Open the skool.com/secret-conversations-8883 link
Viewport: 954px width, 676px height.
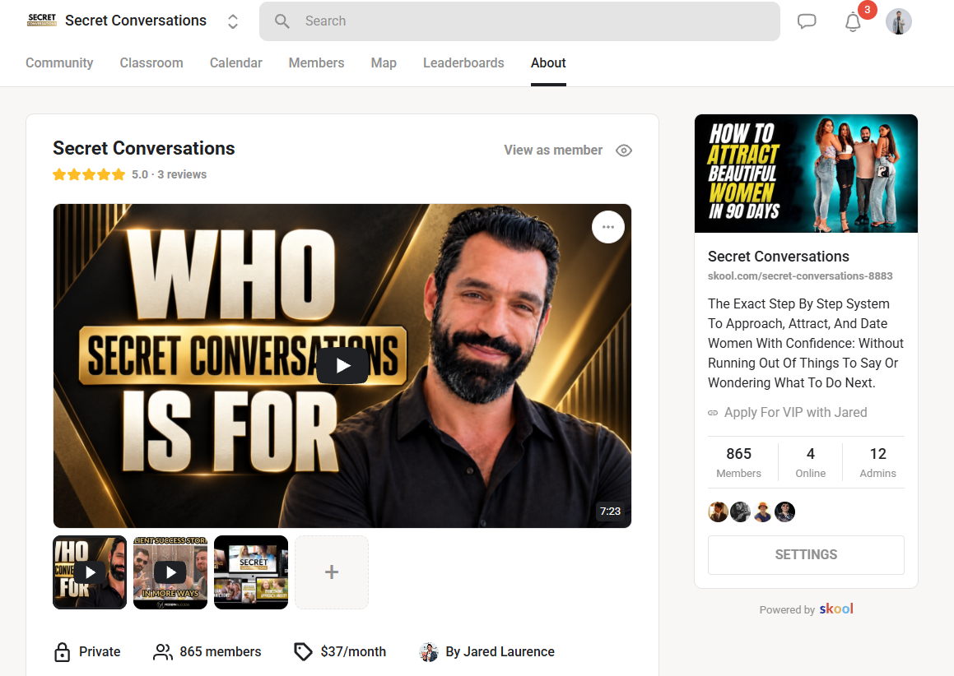pos(800,276)
